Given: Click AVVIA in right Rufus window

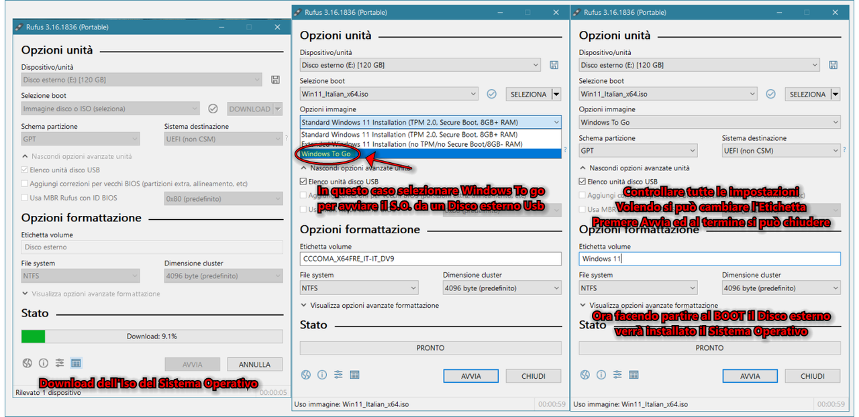Looking at the screenshot, I should coord(750,376).
